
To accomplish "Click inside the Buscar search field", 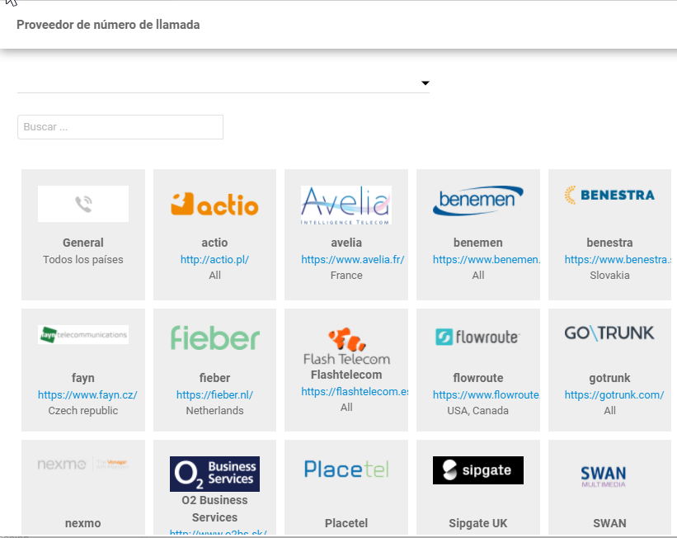I will tap(120, 126).
